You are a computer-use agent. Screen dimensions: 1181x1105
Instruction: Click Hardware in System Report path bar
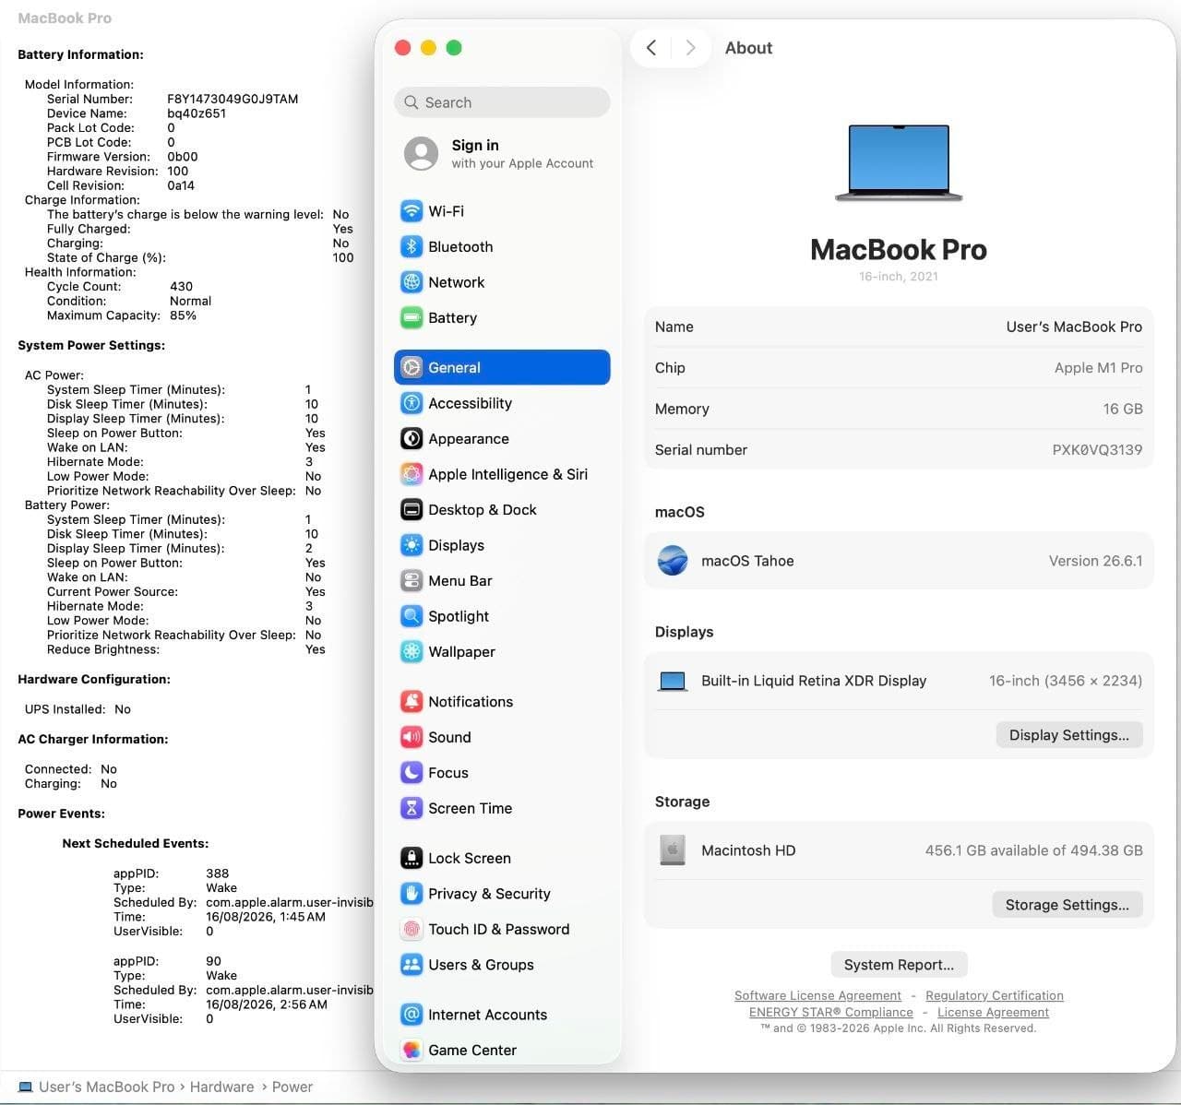pyautogui.click(x=221, y=1087)
